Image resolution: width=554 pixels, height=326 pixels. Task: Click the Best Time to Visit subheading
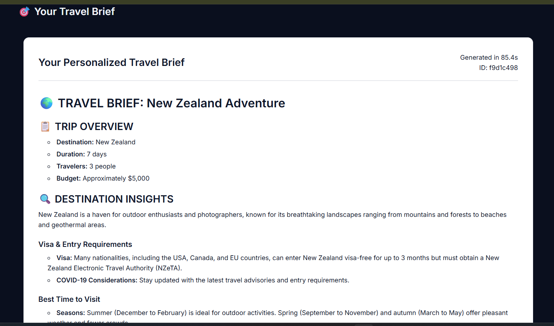[69, 299]
